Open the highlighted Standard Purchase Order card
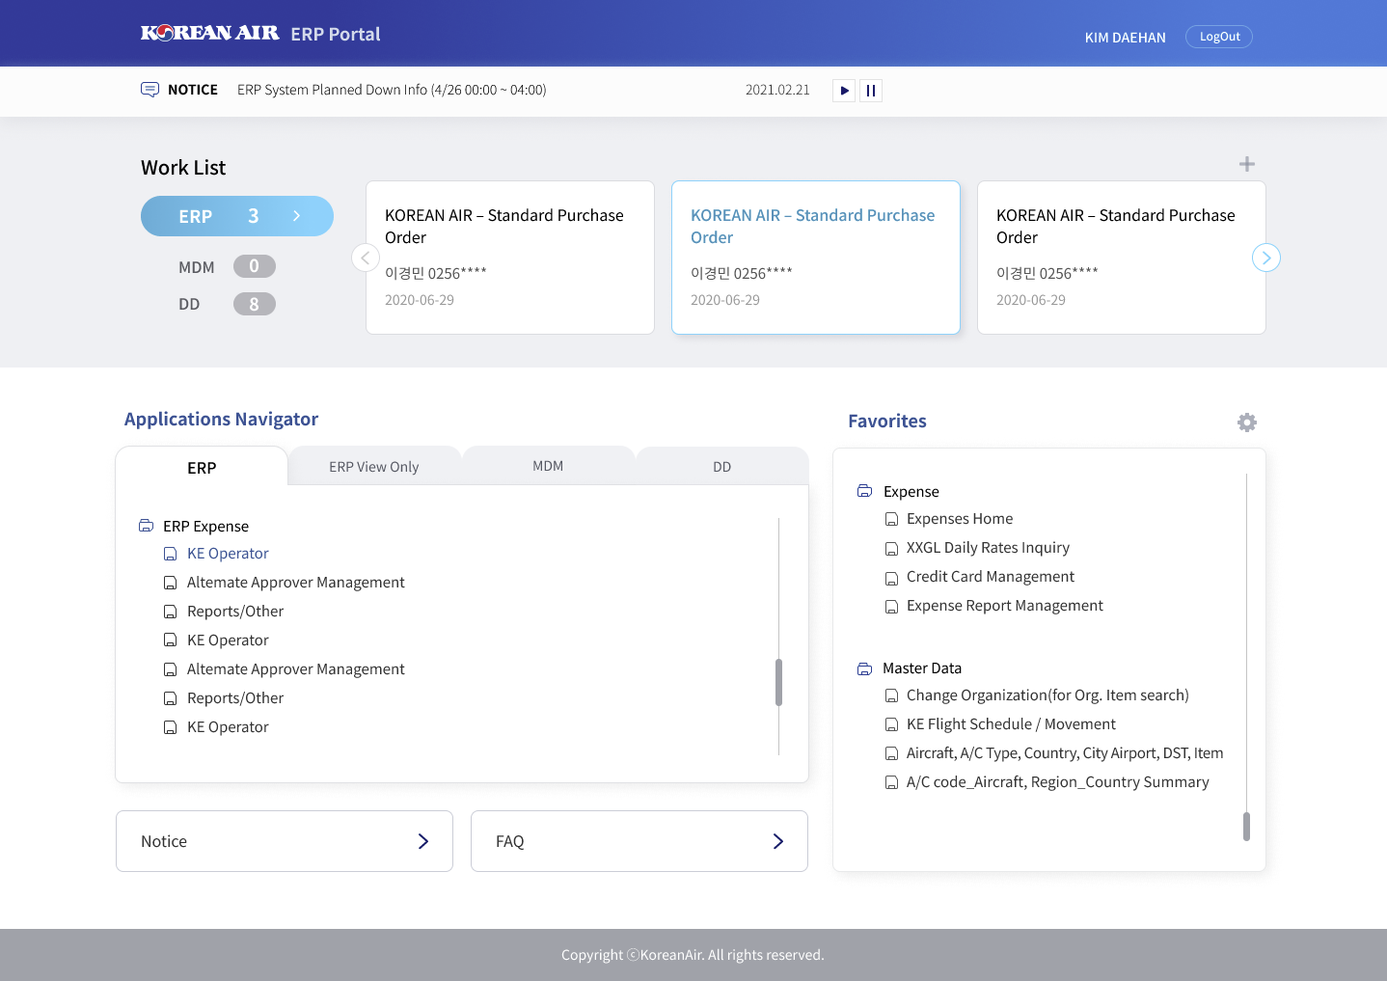 click(815, 258)
